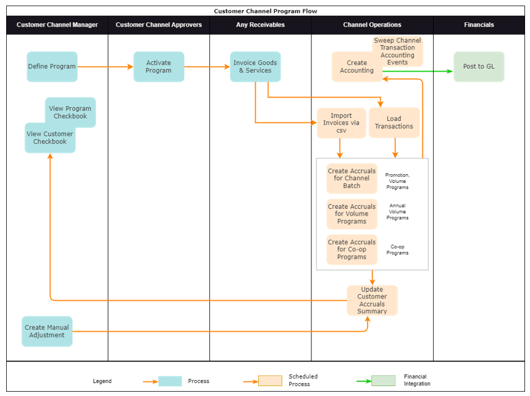Click Create Accruals for Co-op Programs
The height and width of the screenshot is (396, 530).
point(351,250)
